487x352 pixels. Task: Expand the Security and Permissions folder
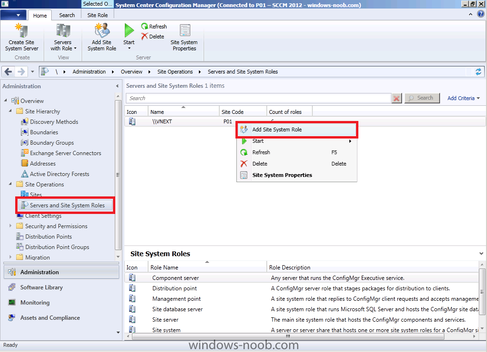[10, 226]
